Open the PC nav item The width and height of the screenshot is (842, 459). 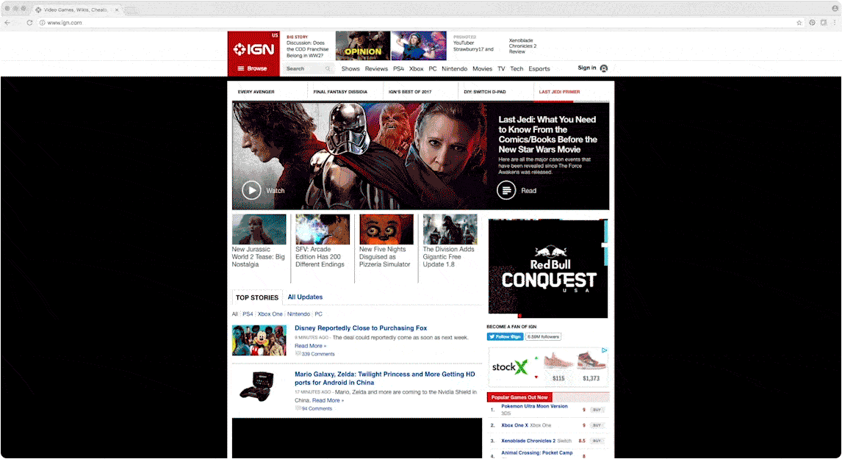click(x=432, y=69)
